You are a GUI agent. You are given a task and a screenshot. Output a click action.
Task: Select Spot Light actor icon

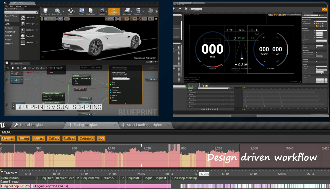[x=23, y=30]
